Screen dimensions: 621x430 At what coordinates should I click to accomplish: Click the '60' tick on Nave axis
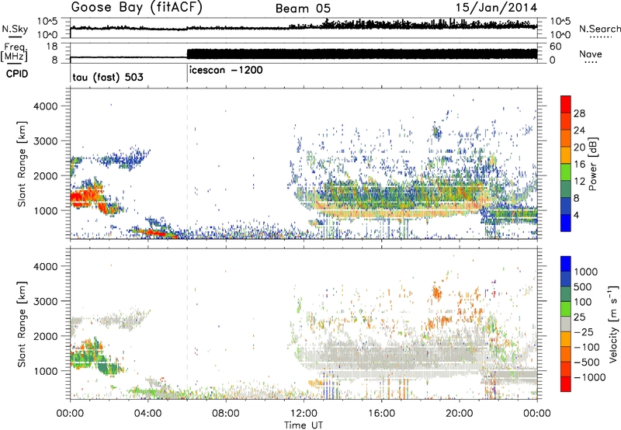pos(556,47)
